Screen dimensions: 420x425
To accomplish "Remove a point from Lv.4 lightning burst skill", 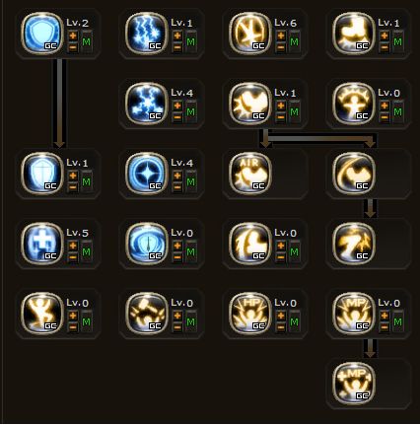I will click(x=177, y=117).
